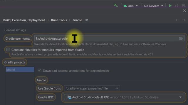Image resolution: width=188 pixels, height=105 pixels.
Task: Click the Use Gradle from label
Action: [49, 88]
